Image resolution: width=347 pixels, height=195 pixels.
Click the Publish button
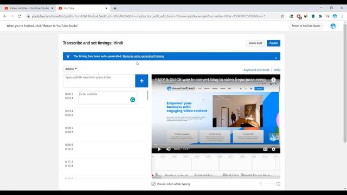(273, 43)
